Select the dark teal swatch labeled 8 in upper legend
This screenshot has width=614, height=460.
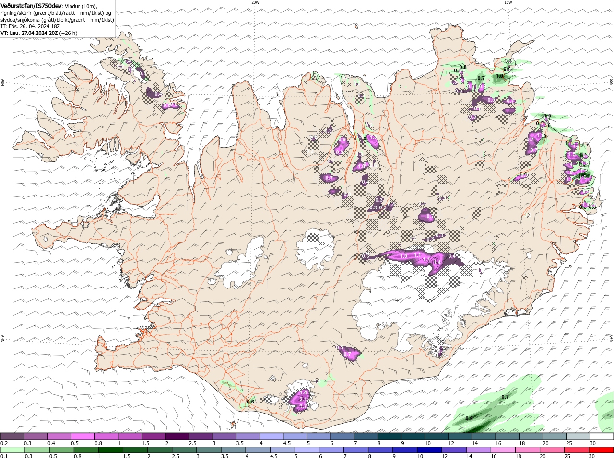coord(390,437)
